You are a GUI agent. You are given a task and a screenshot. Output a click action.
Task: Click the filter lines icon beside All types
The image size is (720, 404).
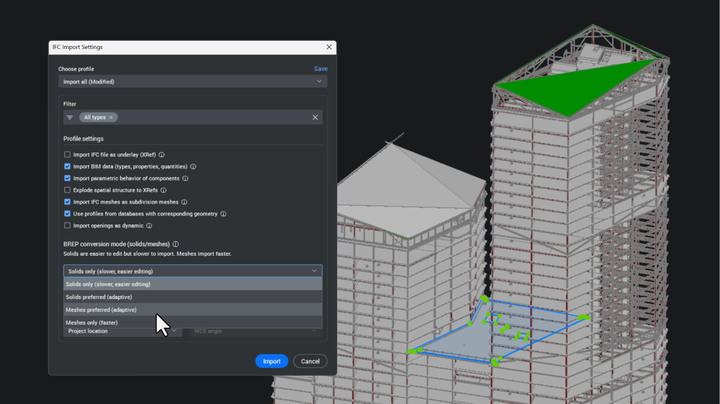click(x=70, y=118)
